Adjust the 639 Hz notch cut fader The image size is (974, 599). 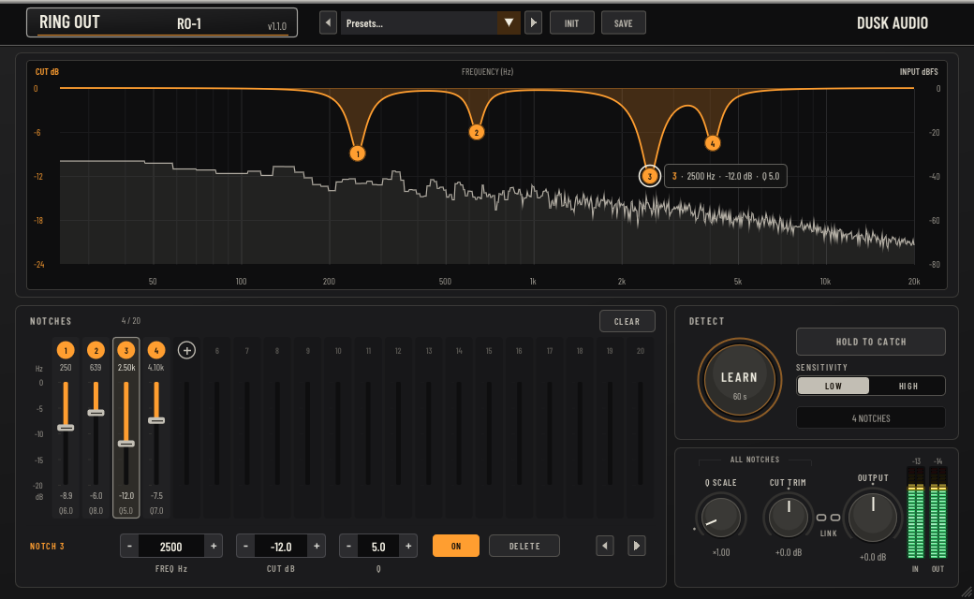click(x=96, y=413)
